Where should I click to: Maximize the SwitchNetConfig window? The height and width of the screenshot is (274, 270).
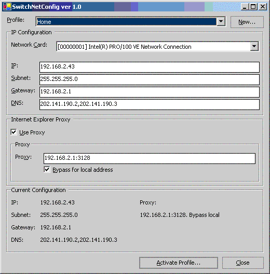pos(253,7)
